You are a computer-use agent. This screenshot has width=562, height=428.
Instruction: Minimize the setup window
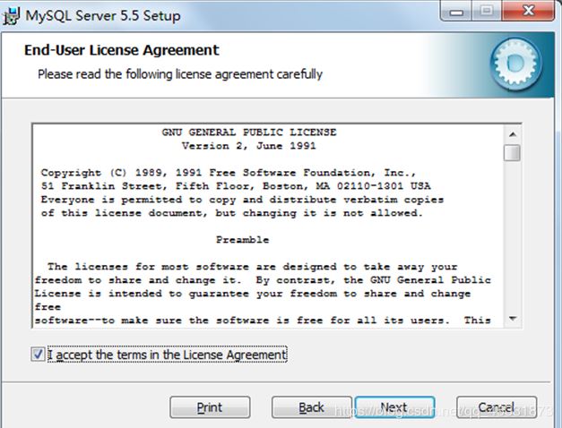456,12
